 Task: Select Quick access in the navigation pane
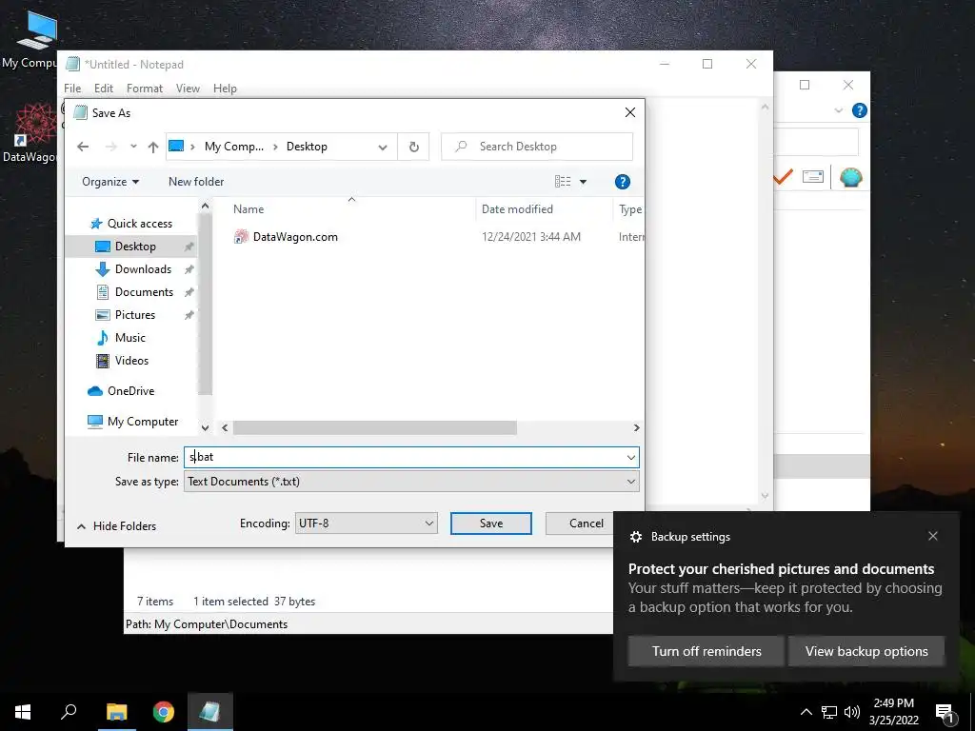pyautogui.click(x=139, y=224)
